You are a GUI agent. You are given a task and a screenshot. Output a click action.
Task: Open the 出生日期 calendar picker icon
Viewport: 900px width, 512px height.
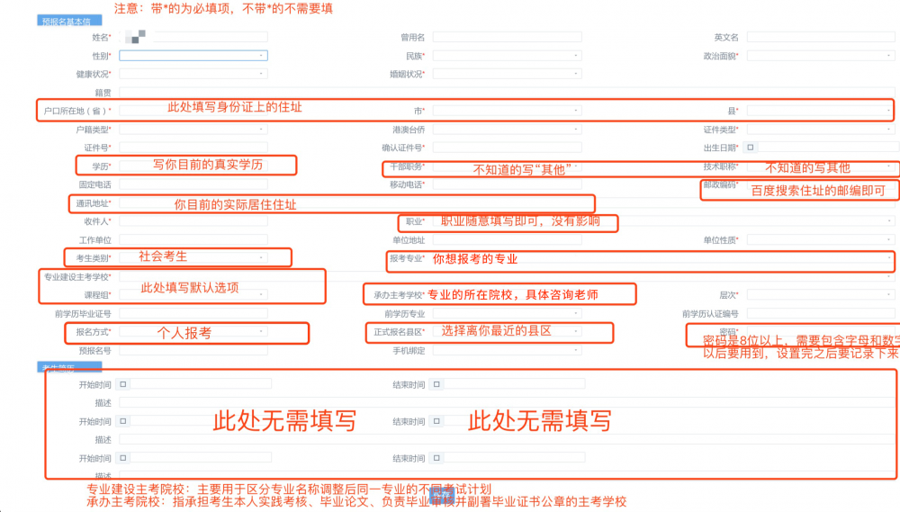pyautogui.click(x=751, y=148)
